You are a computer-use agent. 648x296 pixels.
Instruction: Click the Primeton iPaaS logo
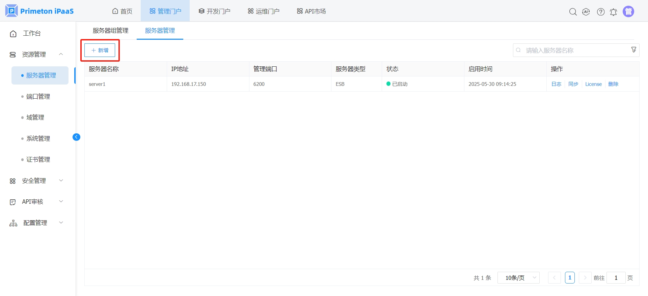coord(39,11)
